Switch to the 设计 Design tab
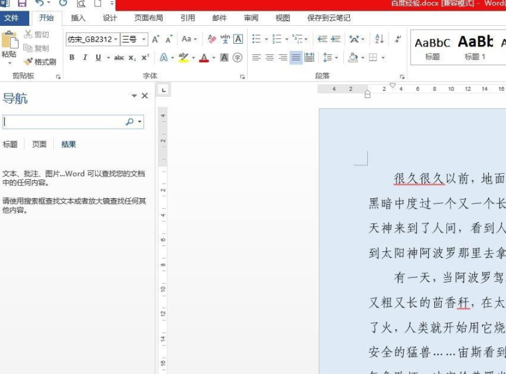Screen dimensions: 506x374 coord(110,18)
